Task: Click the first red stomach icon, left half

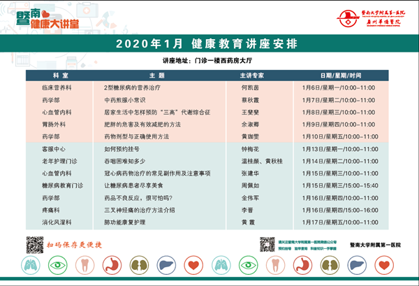Action: click(112, 265)
